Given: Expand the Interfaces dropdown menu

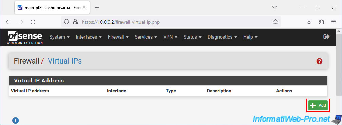Looking at the screenshot, I should 89,37.
